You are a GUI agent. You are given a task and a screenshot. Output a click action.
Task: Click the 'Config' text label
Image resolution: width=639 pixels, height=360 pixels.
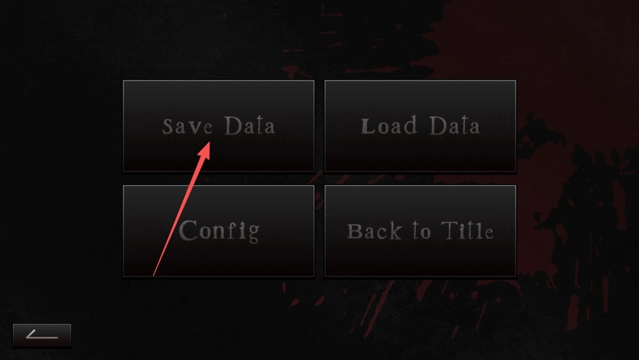[219, 231]
